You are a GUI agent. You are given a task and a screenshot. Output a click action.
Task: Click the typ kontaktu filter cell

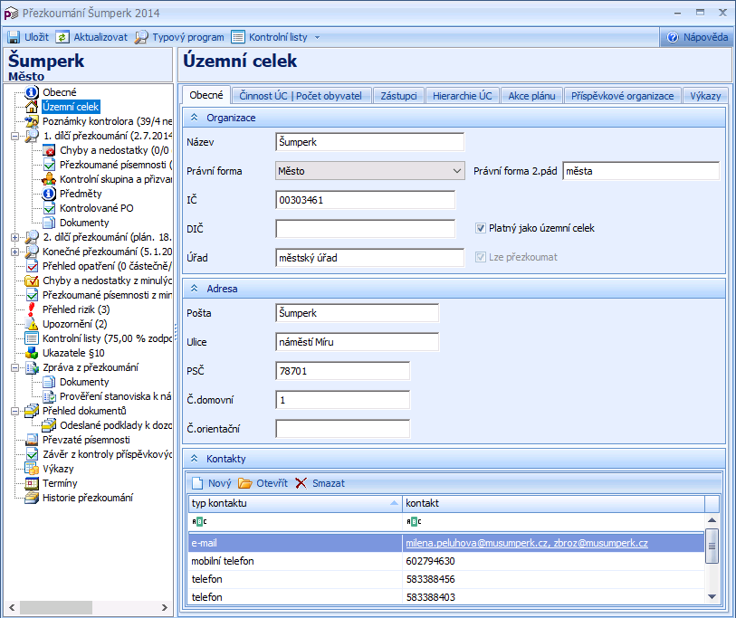pos(295,521)
